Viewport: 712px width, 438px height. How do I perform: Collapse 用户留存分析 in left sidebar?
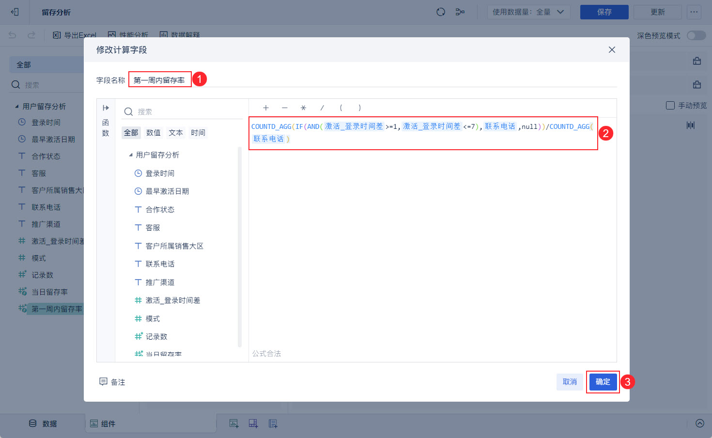point(17,106)
